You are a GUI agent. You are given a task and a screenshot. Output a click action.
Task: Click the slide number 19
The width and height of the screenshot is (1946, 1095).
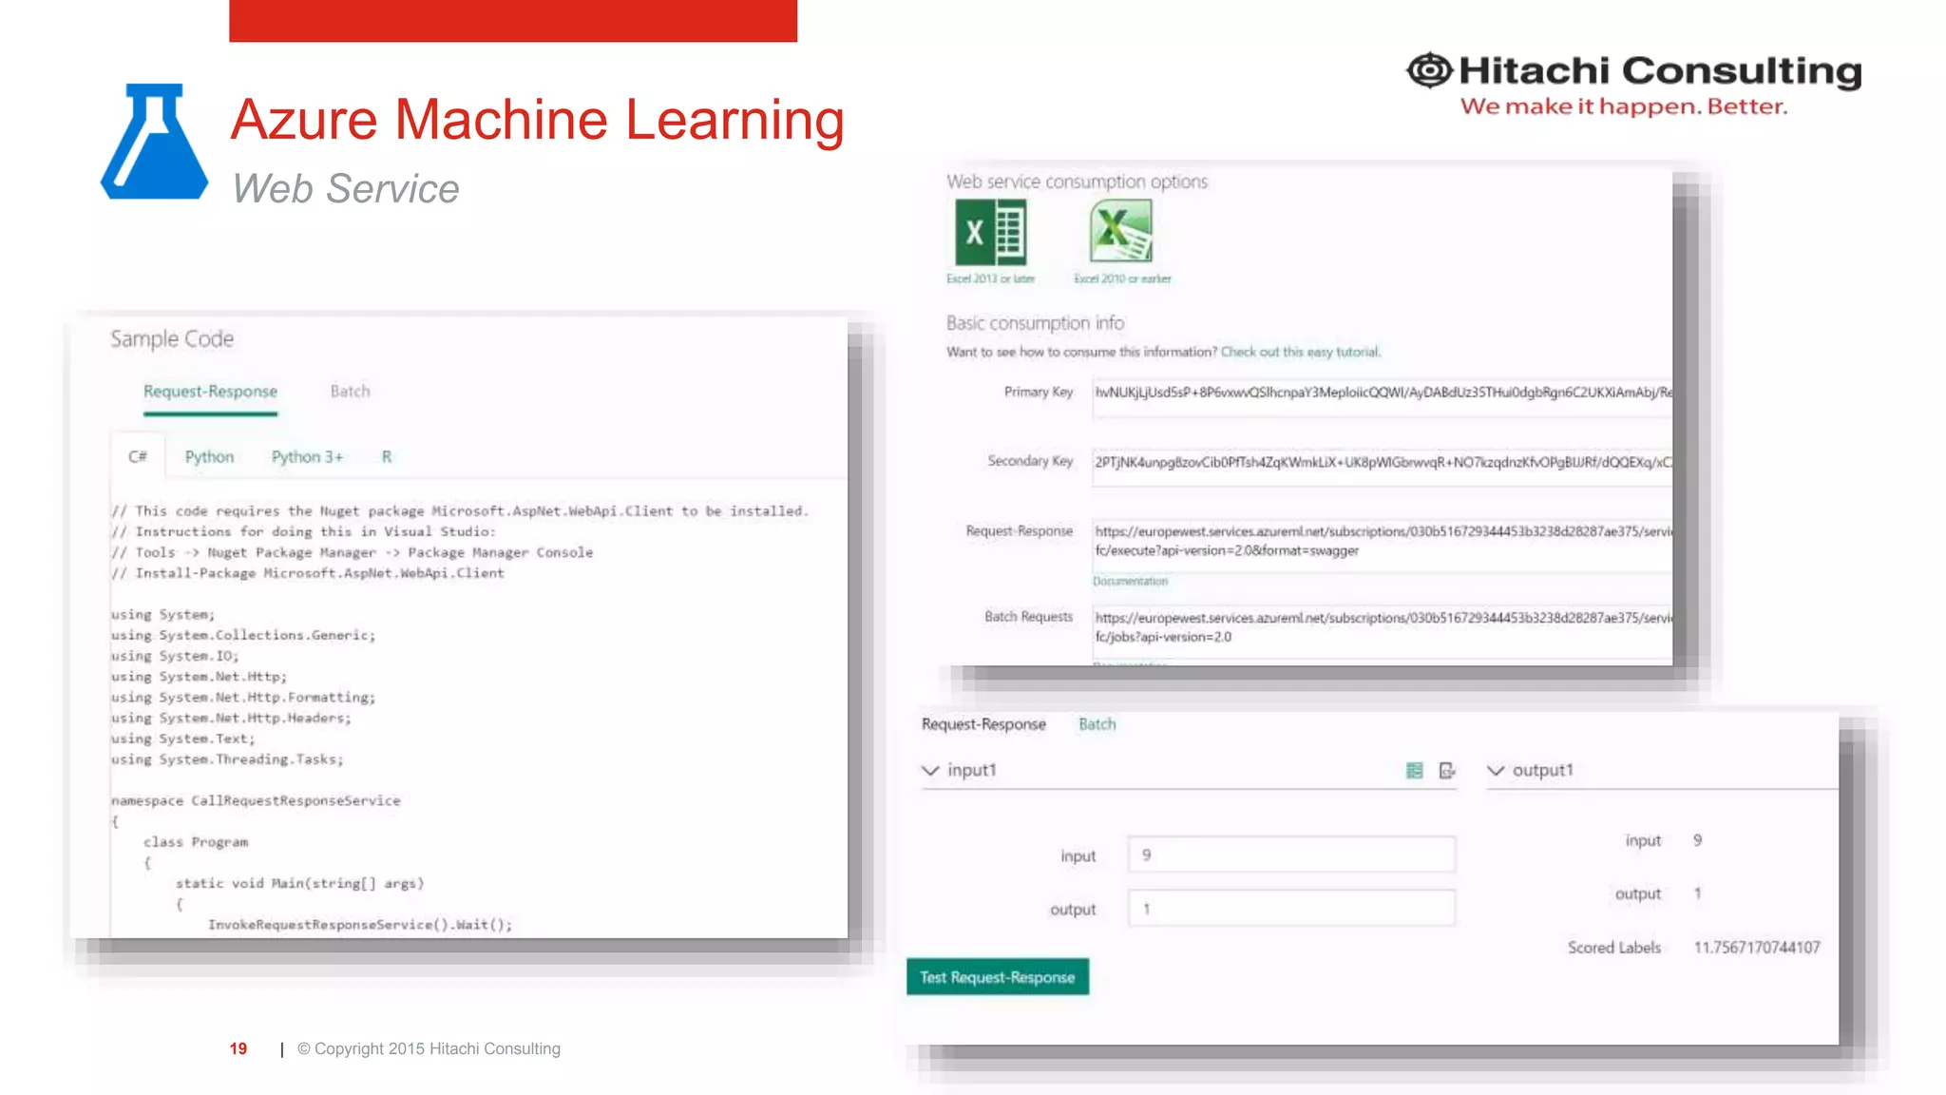coord(238,1048)
